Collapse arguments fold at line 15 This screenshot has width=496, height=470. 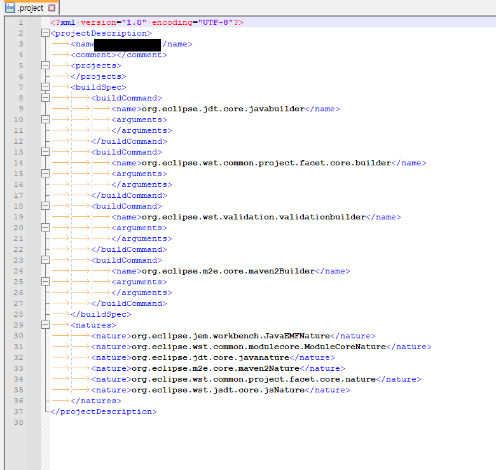pos(46,174)
